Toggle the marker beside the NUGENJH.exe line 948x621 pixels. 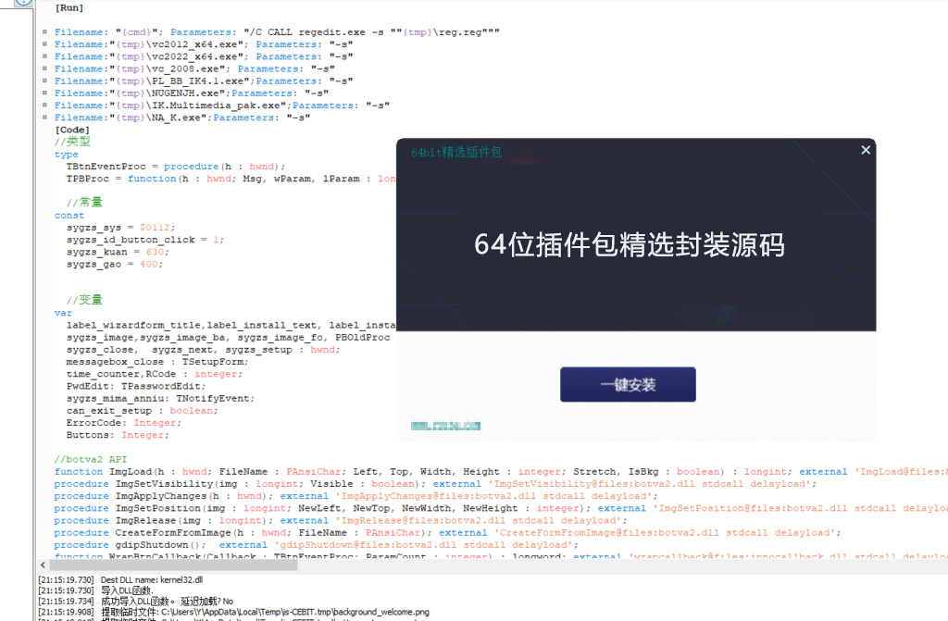[x=44, y=93]
